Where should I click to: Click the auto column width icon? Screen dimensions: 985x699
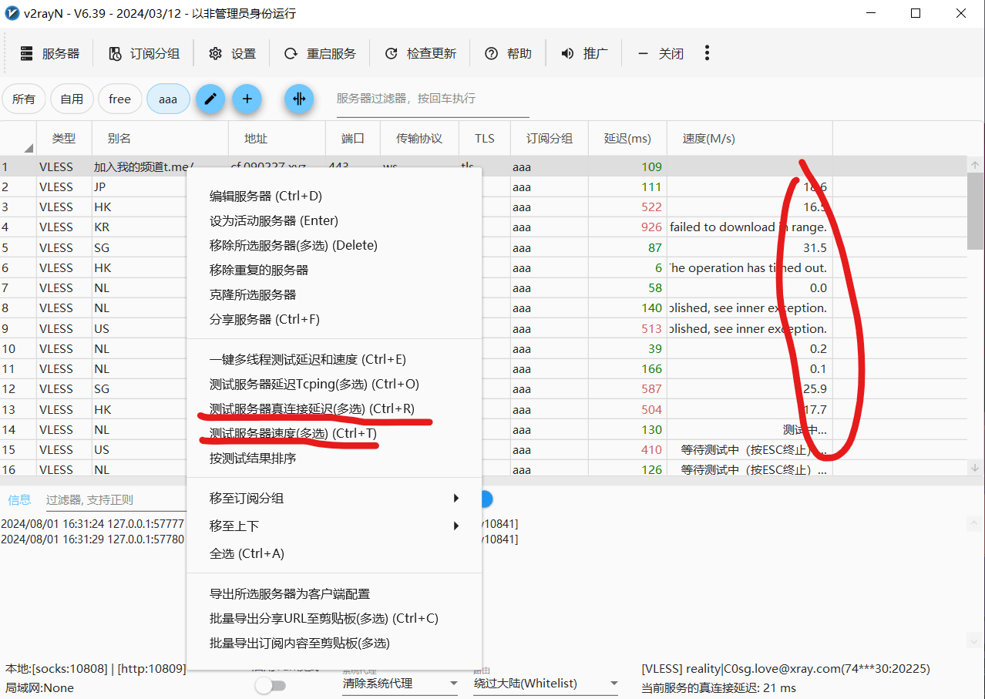click(x=299, y=99)
